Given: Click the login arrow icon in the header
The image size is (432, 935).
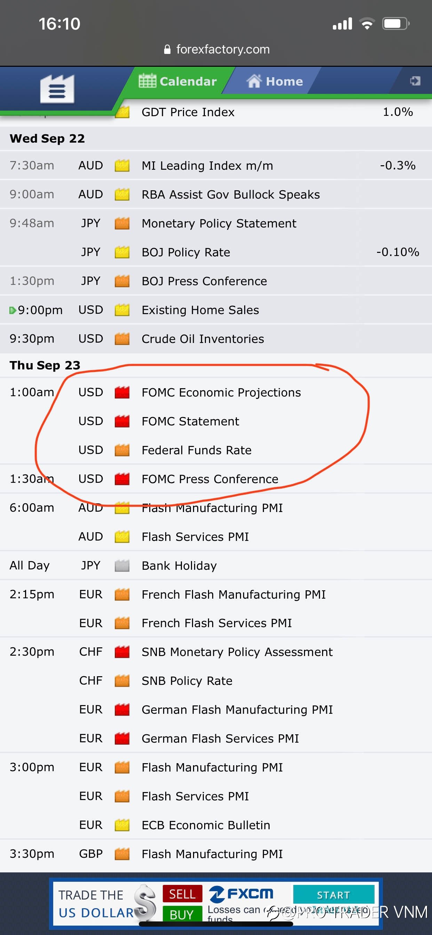Looking at the screenshot, I should click(415, 81).
